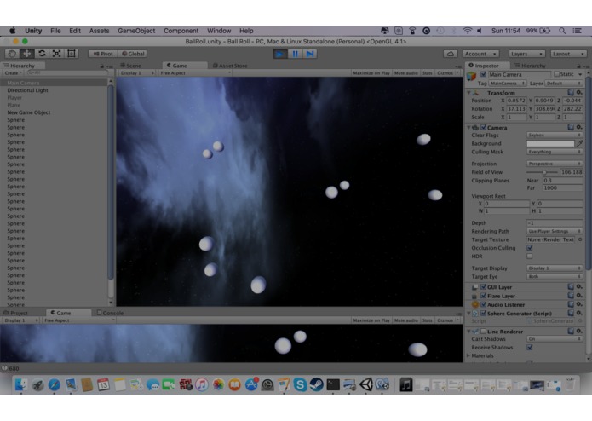Open Unity from the Dock

tap(365, 384)
